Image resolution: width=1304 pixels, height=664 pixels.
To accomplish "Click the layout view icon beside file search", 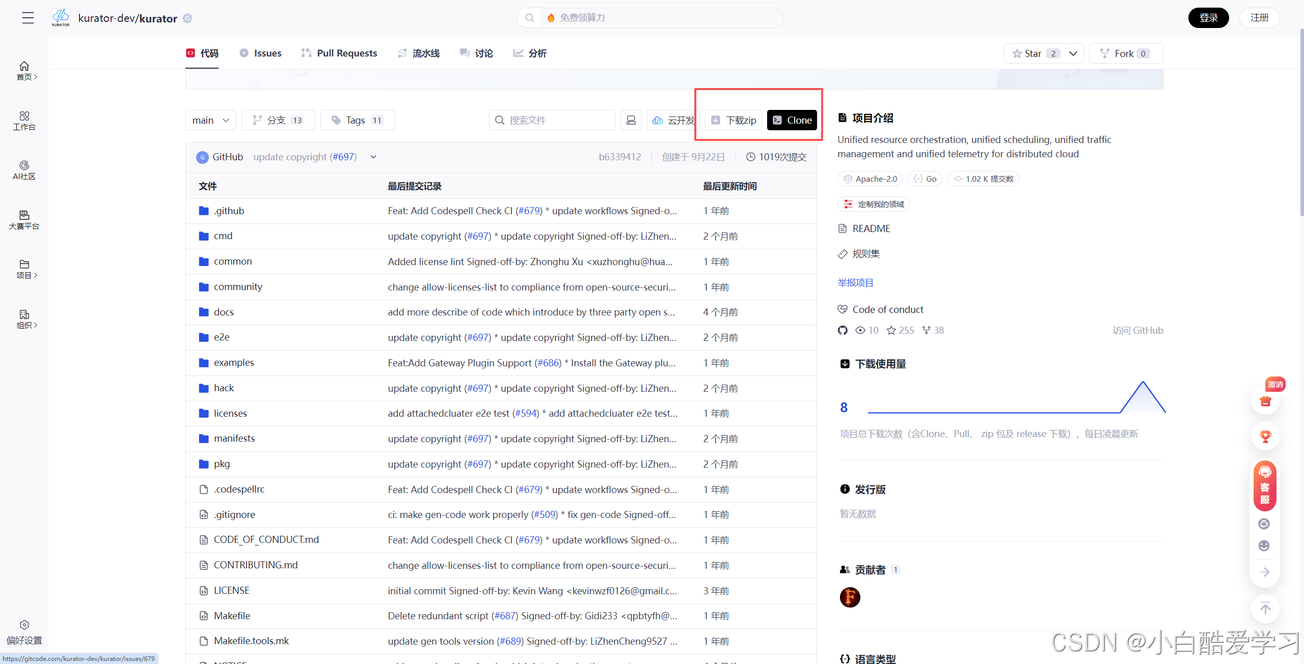I will [x=631, y=120].
